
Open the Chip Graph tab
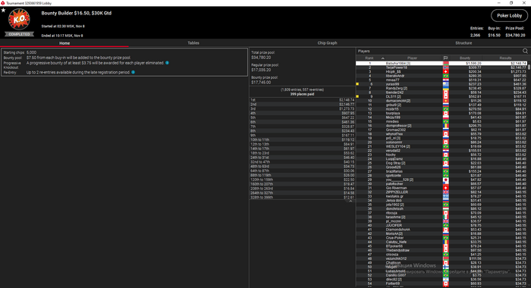(x=327, y=43)
